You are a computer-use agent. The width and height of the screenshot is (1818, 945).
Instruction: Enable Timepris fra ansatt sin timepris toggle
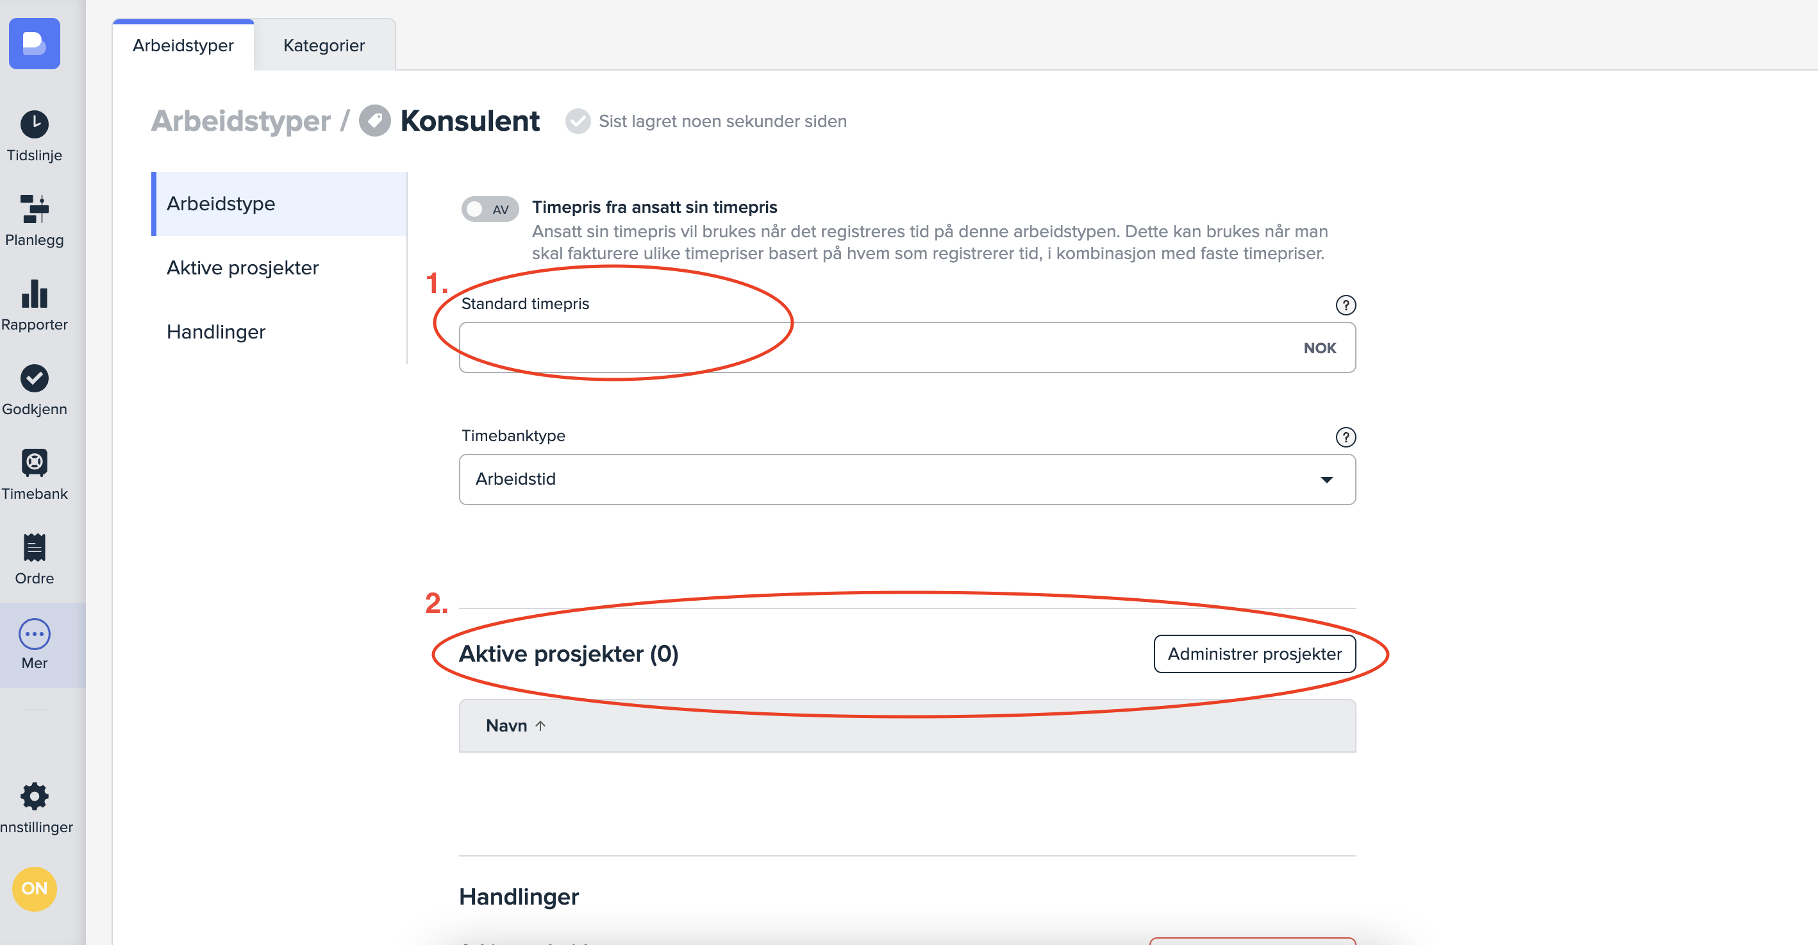pyautogui.click(x=490, y=209)
